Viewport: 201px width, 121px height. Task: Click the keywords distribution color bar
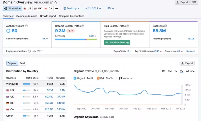point(76,39)
